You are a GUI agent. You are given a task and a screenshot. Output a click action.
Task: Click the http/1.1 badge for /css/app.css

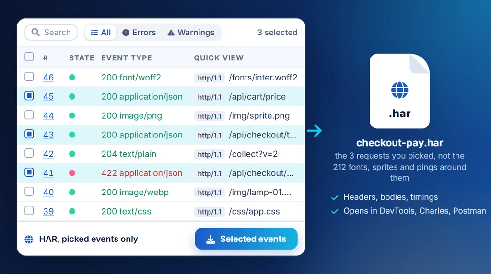pos(209,212)
